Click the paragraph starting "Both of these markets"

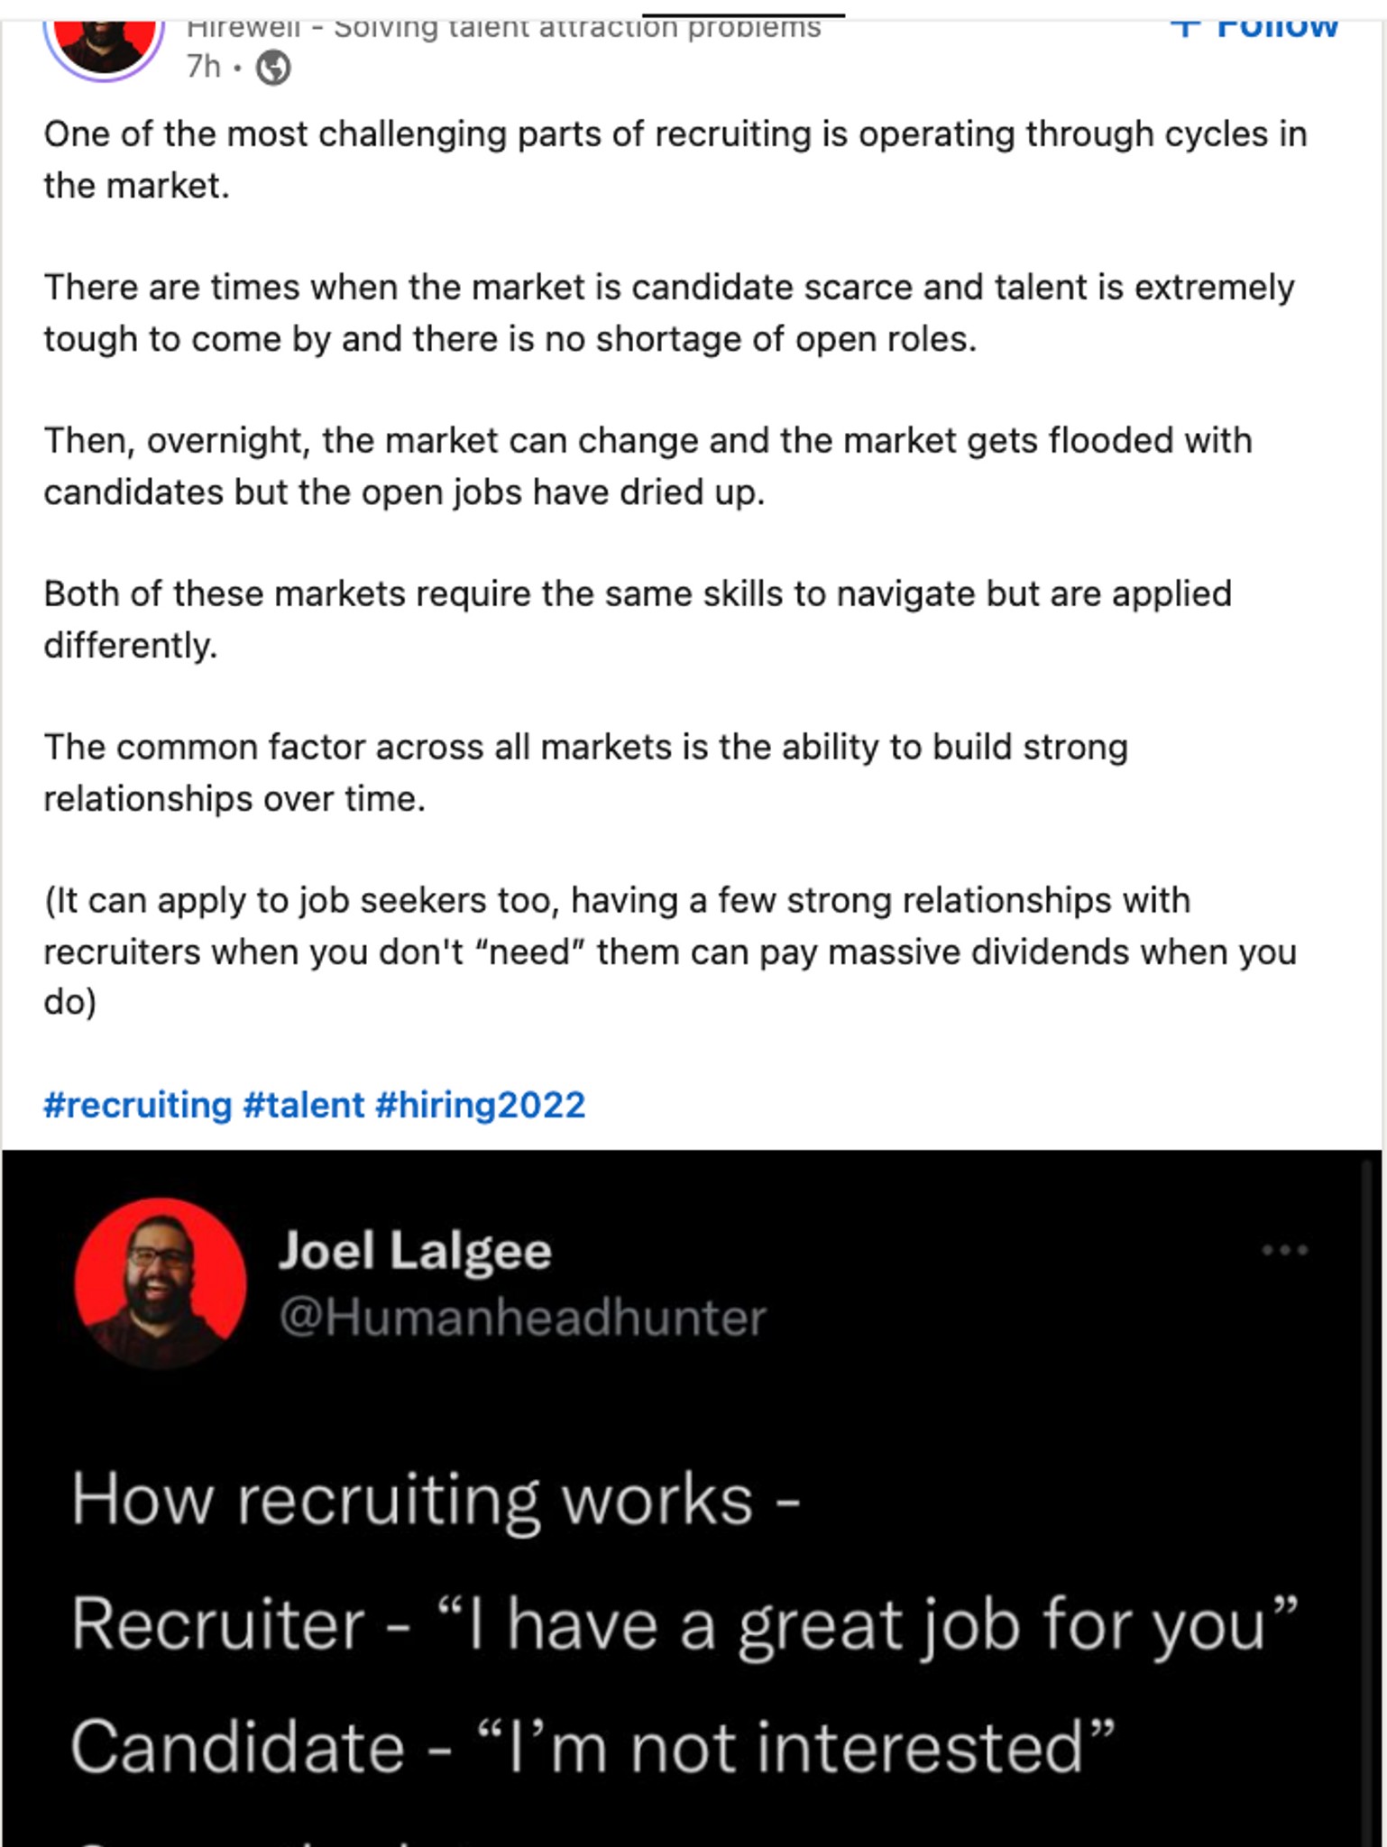637,620
